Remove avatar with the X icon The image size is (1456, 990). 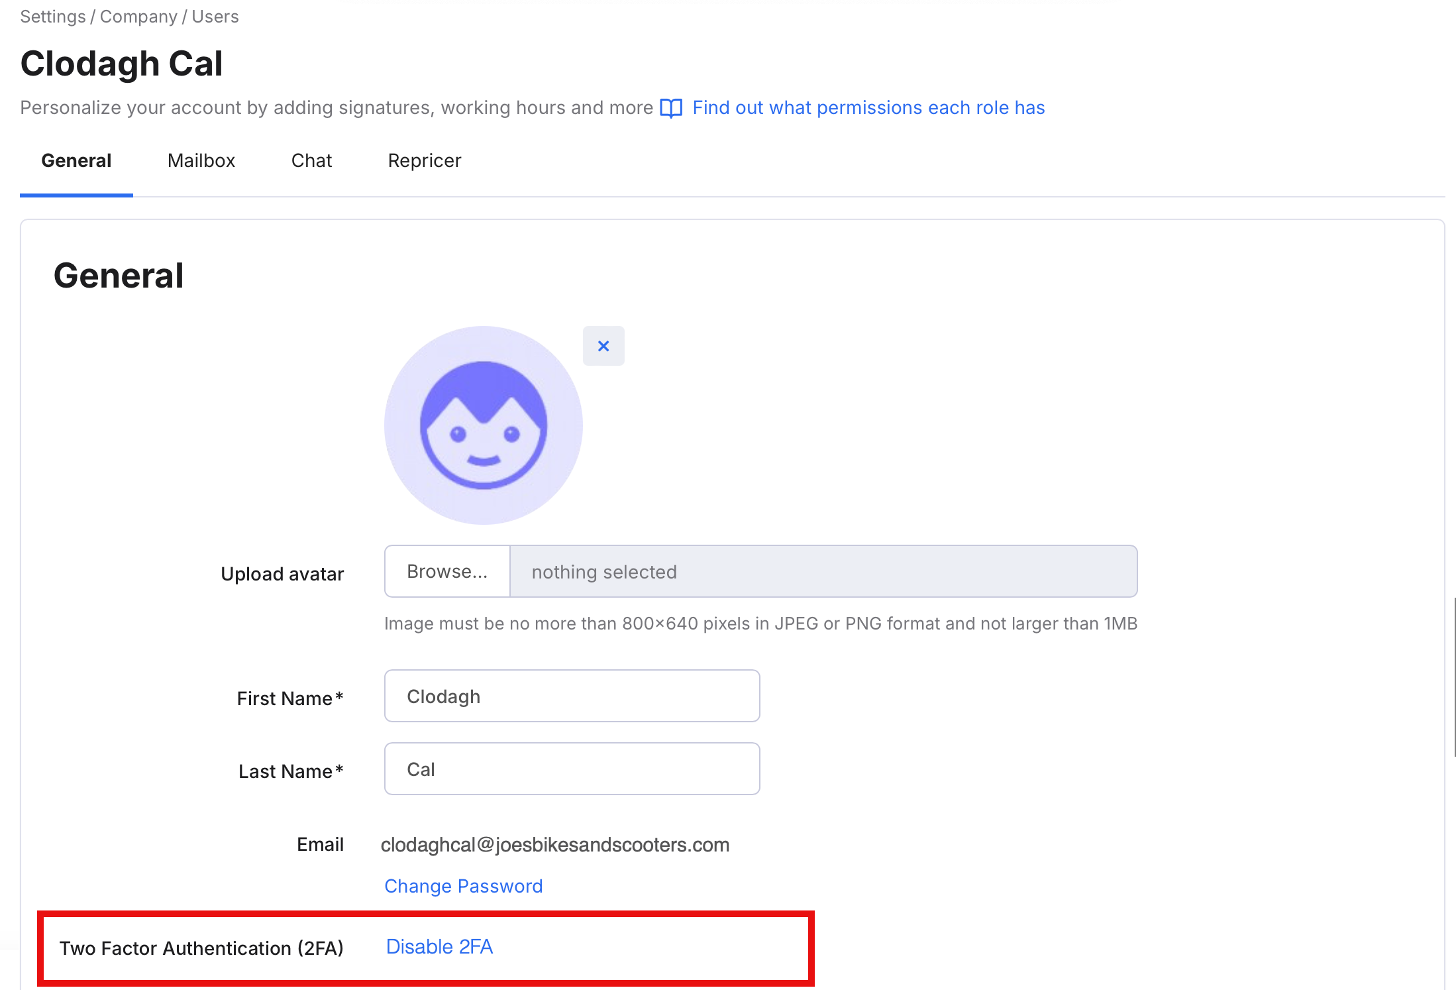click(x=603, y=346)
